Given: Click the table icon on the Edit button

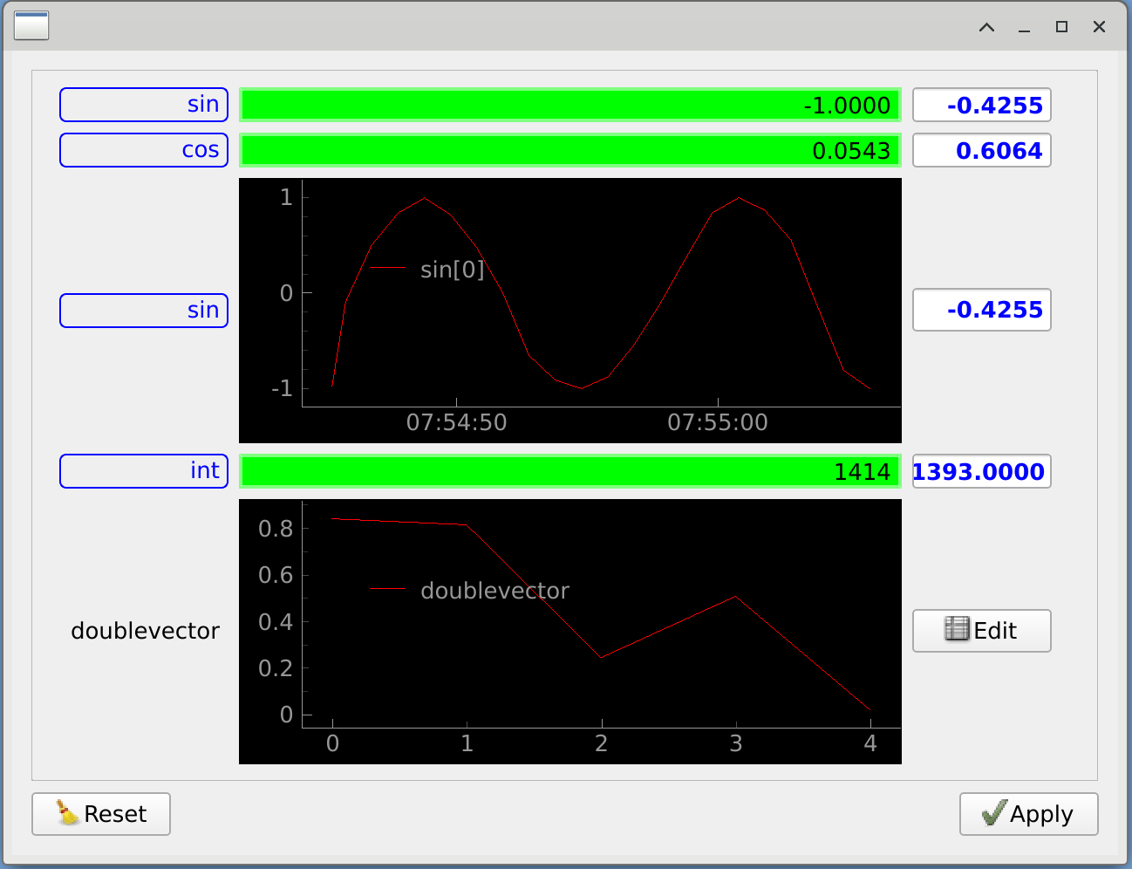Looking at the screenshot, I should click(x=957, y=629).
